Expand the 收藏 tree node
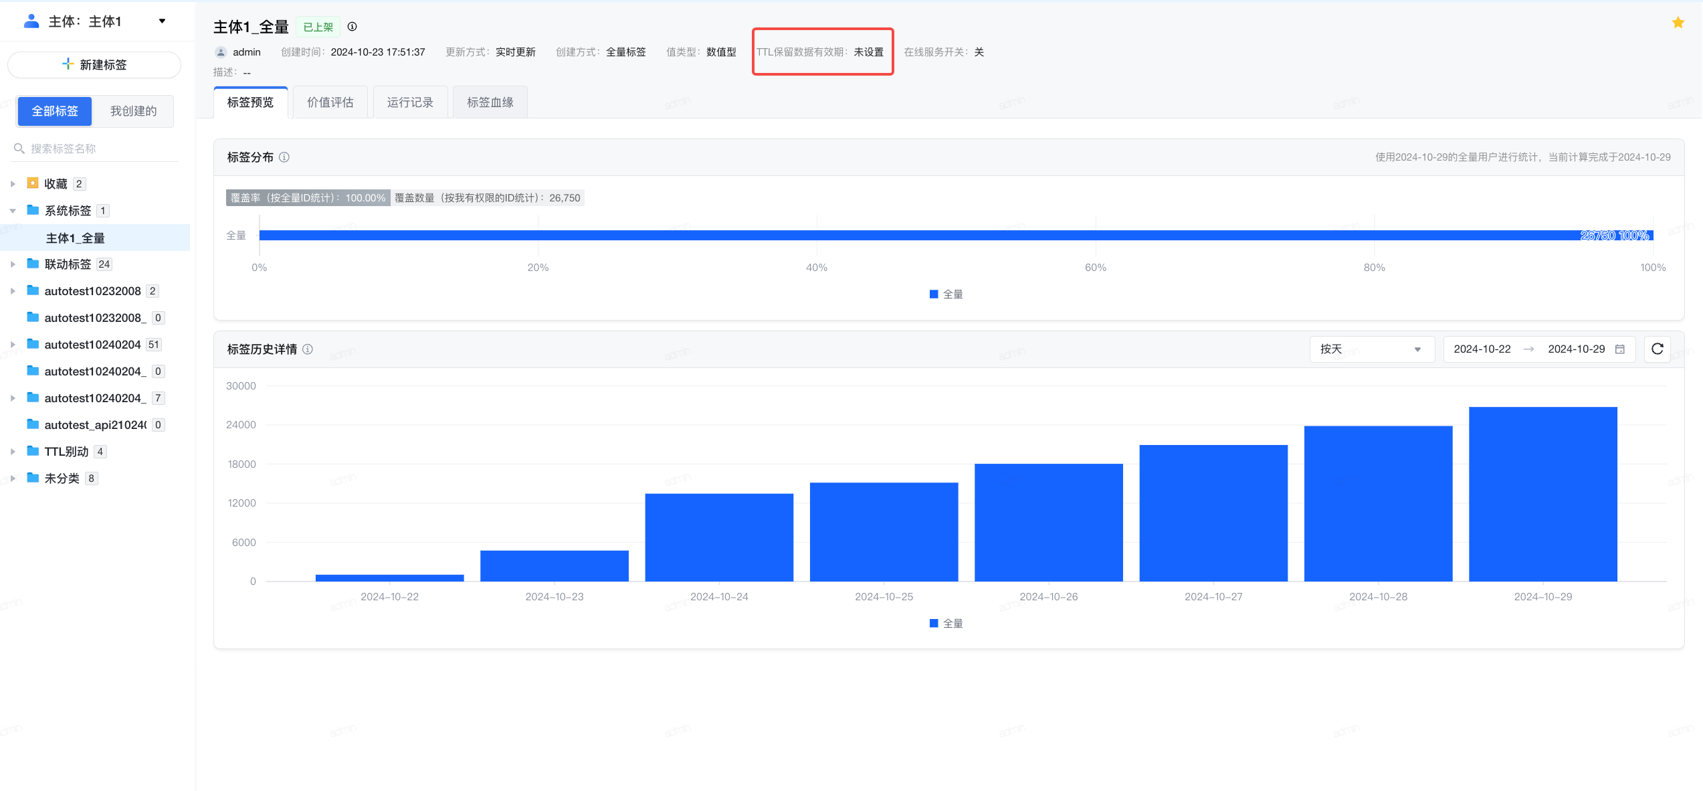This screenshot has height=791, width=1703. tap(13, 184)
